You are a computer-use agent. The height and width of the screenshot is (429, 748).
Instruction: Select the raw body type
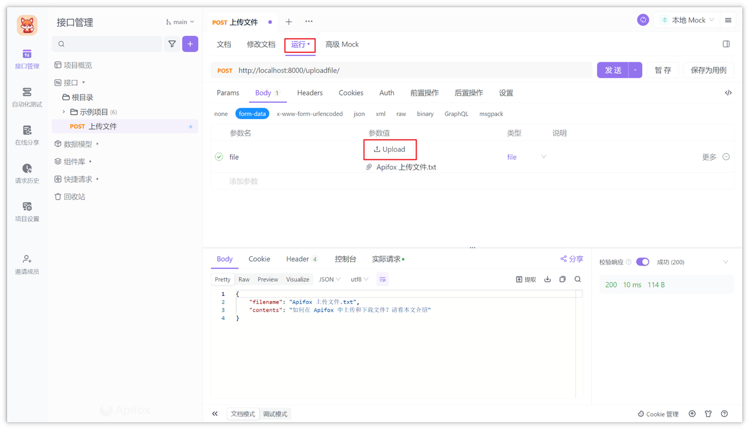[401, 114]
